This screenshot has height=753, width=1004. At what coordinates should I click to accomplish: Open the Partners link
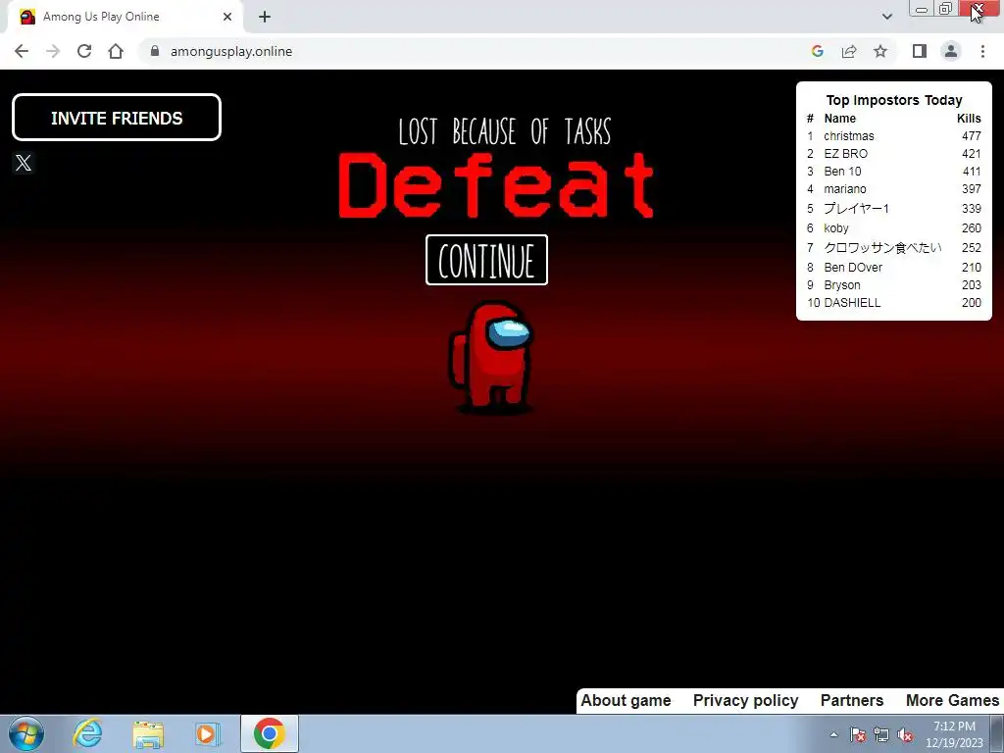click(x=852, y=700)
